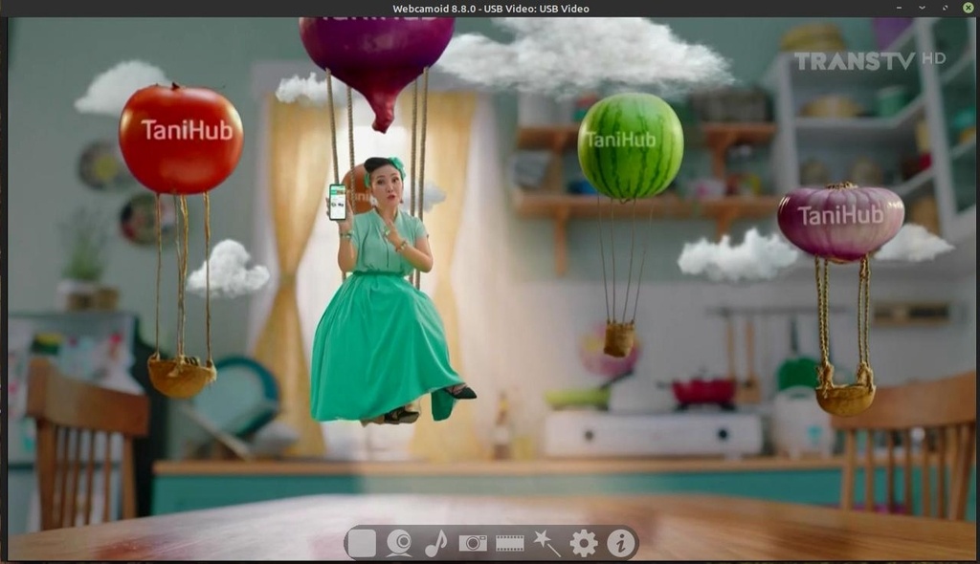Open the webcam video source settings
The image size is (980, 564).
399,543
